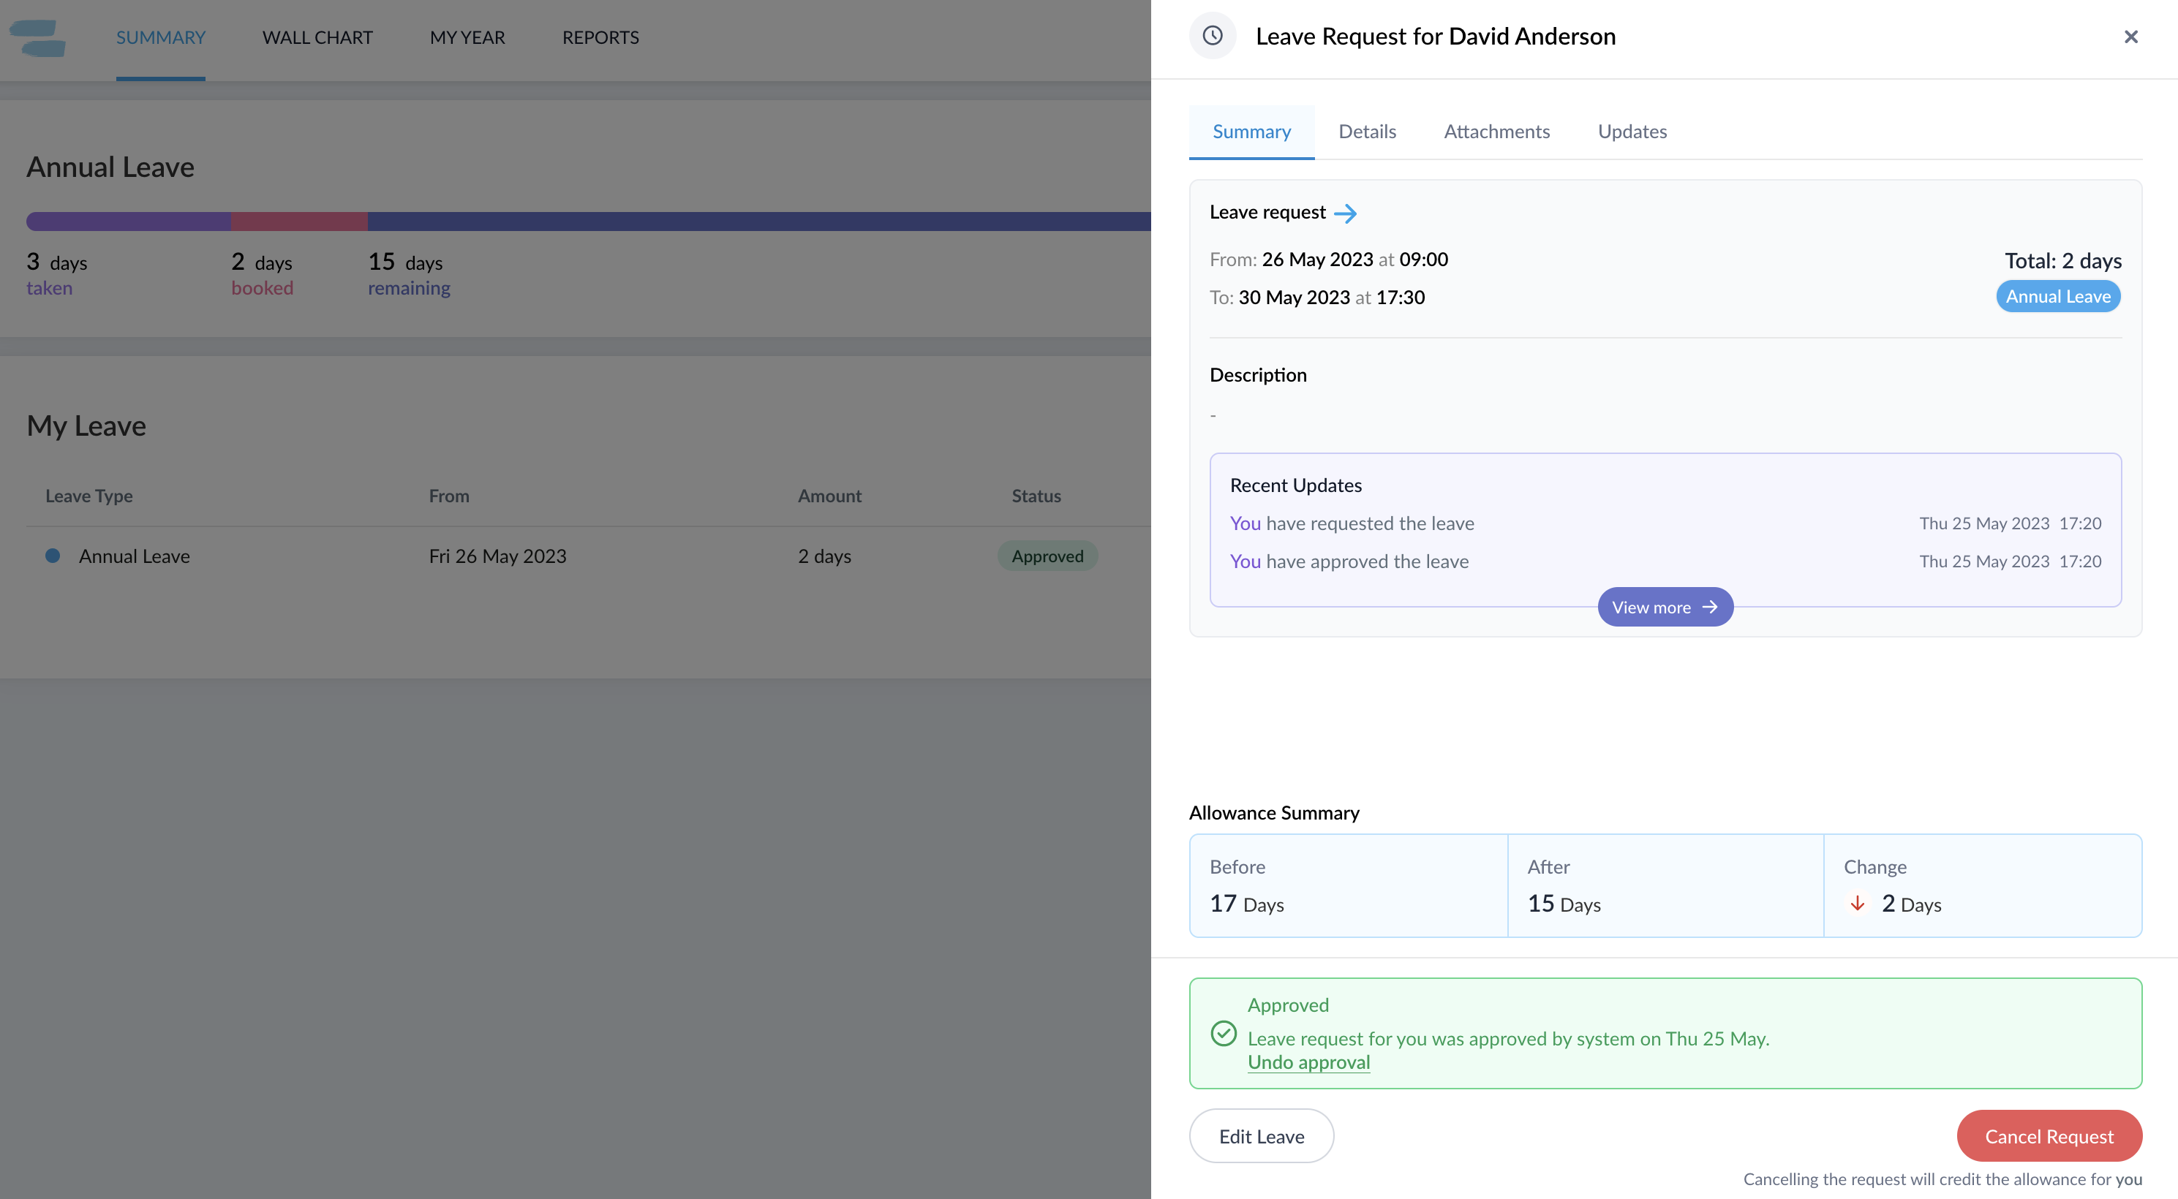Click the Edit Leave button
The width and height of the screenshot is (2178, 1199).
1262,1135
